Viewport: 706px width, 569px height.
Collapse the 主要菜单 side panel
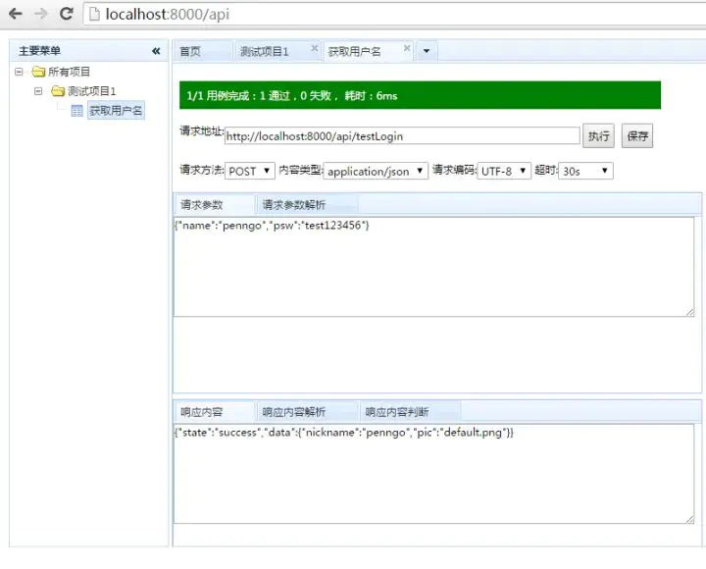(156, 51)
